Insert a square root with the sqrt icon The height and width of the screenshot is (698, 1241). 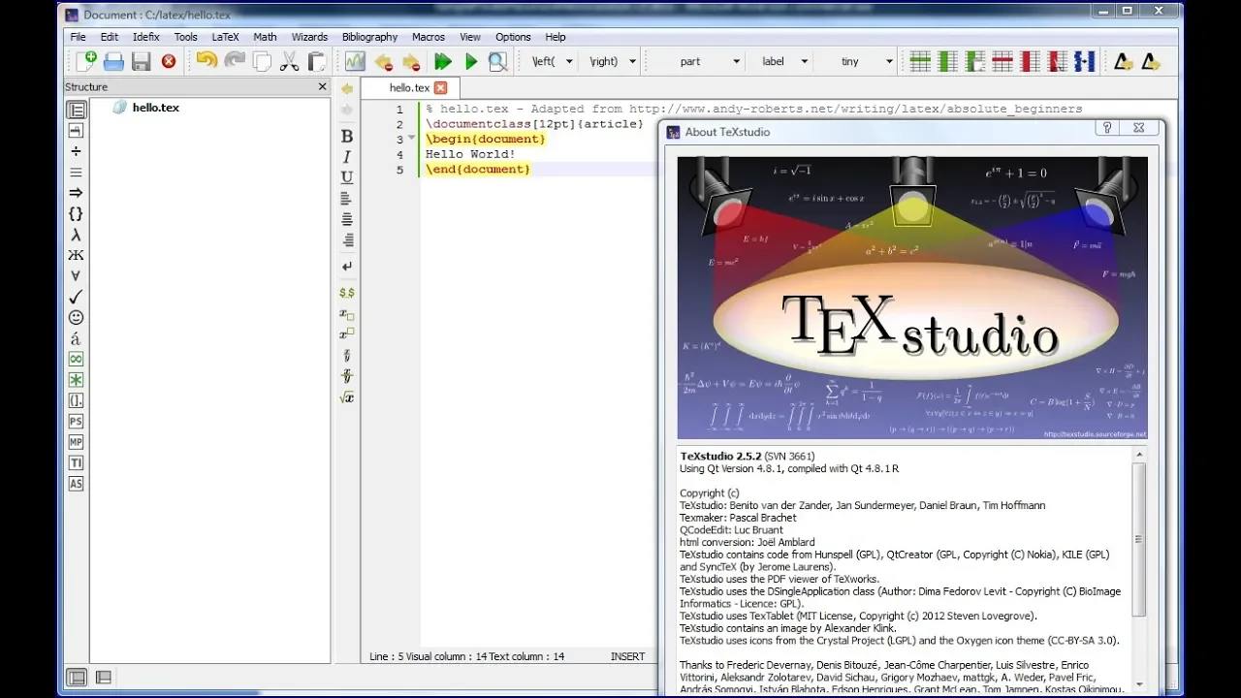347,397
